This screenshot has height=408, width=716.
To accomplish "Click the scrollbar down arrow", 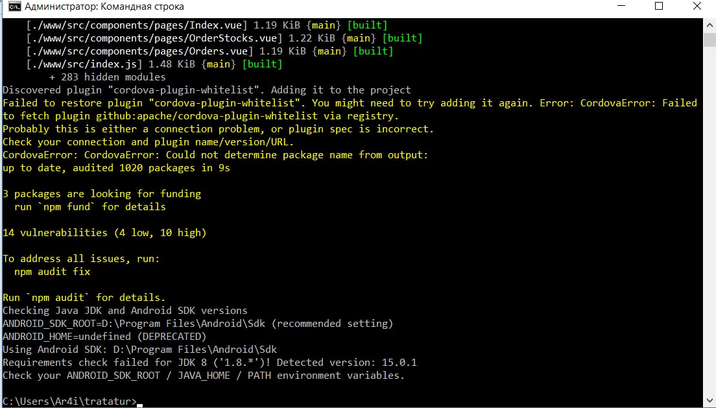I will click(709, 400).
